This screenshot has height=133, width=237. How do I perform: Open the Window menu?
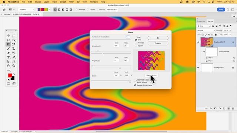pos(94,2)
